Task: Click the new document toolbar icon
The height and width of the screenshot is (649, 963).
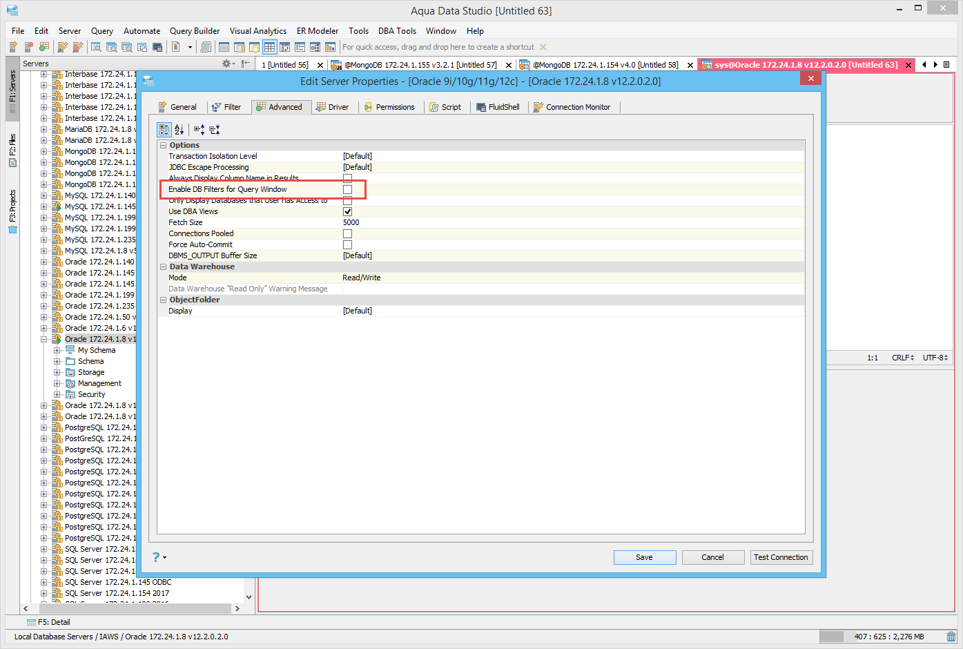Action: pos(175,47)
